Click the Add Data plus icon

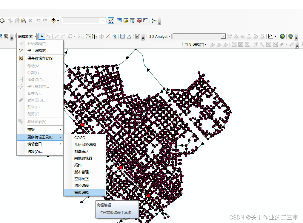pyautogui.click(x=53, y=21)
